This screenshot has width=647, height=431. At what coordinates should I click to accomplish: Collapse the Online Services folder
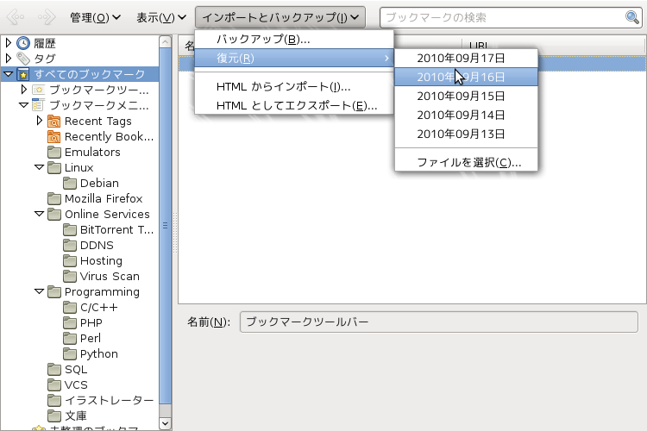pos(40,215)
